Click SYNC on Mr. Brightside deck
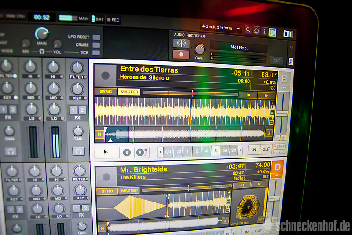This screenshot has width=352, height=235. pos(107,191)
